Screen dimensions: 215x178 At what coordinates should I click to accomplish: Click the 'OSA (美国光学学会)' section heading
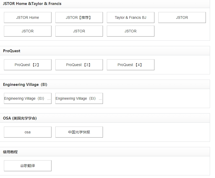point(20,118)
